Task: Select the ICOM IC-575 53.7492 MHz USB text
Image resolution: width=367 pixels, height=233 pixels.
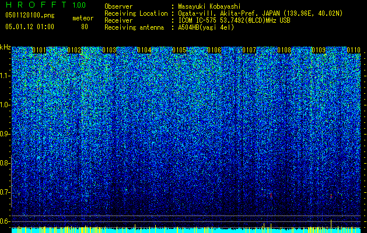Action: (x=234, y=20)
